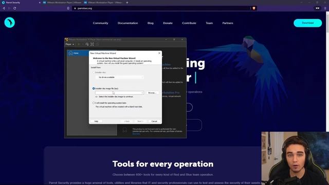Click the private window glasses icon

pos(318,8)
